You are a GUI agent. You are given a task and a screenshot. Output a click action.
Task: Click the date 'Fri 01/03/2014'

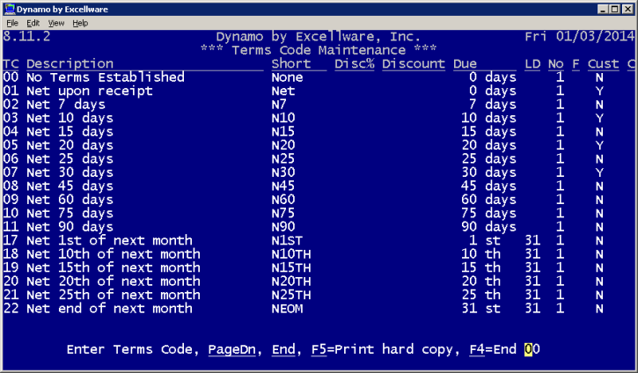click(579, 37)
